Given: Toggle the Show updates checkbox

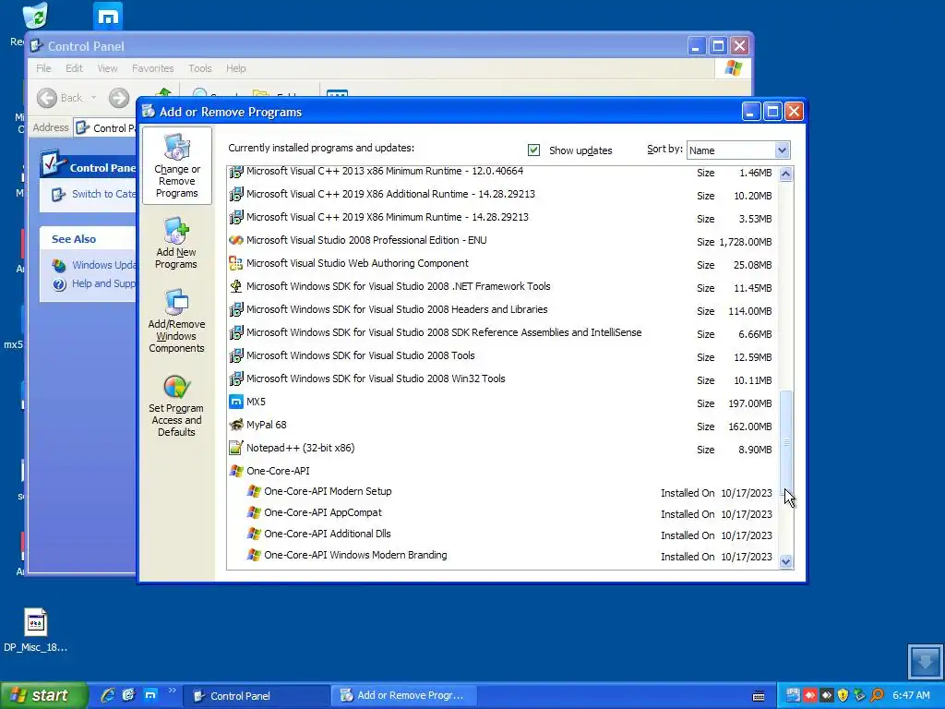Looking at the screenshot, I should coord(533,150).
